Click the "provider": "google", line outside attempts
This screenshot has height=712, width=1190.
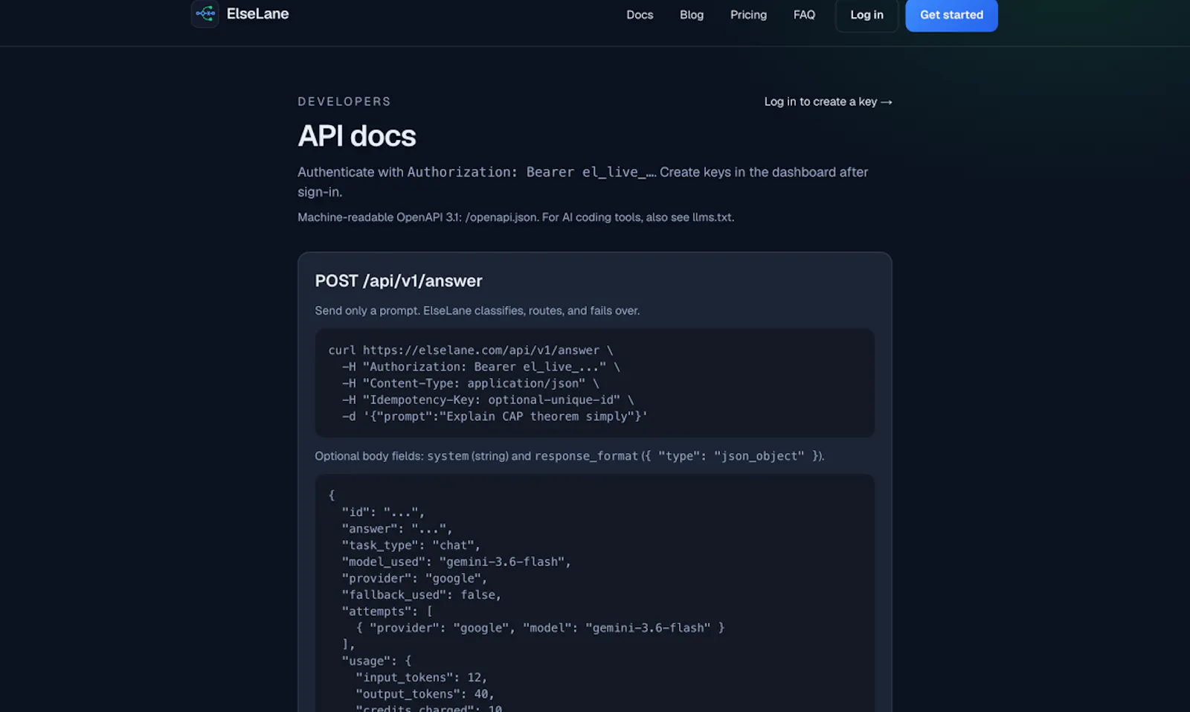(x=415, y=579)
